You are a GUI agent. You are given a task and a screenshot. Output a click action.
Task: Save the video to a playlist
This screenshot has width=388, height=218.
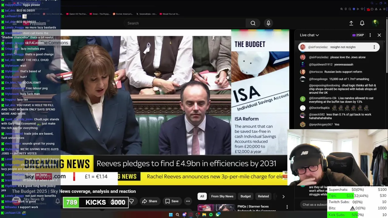[x=172, y=201]
